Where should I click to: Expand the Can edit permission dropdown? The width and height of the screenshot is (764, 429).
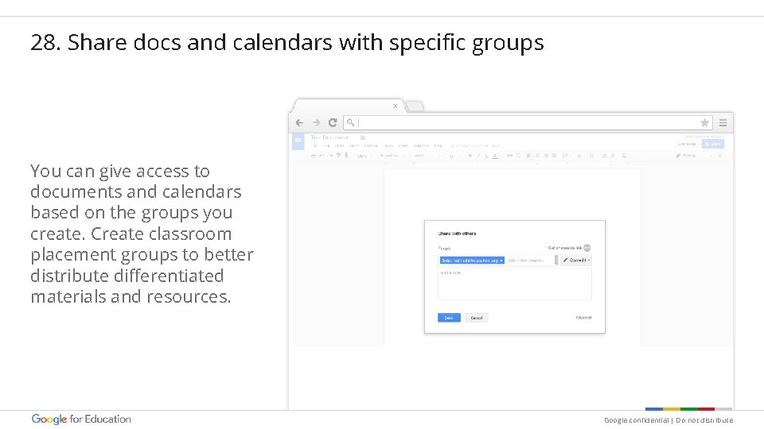coord(576,260)
